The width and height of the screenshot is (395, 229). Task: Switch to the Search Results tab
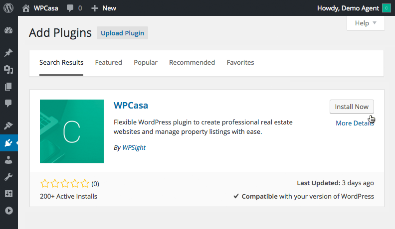click(x=61, y=63)
